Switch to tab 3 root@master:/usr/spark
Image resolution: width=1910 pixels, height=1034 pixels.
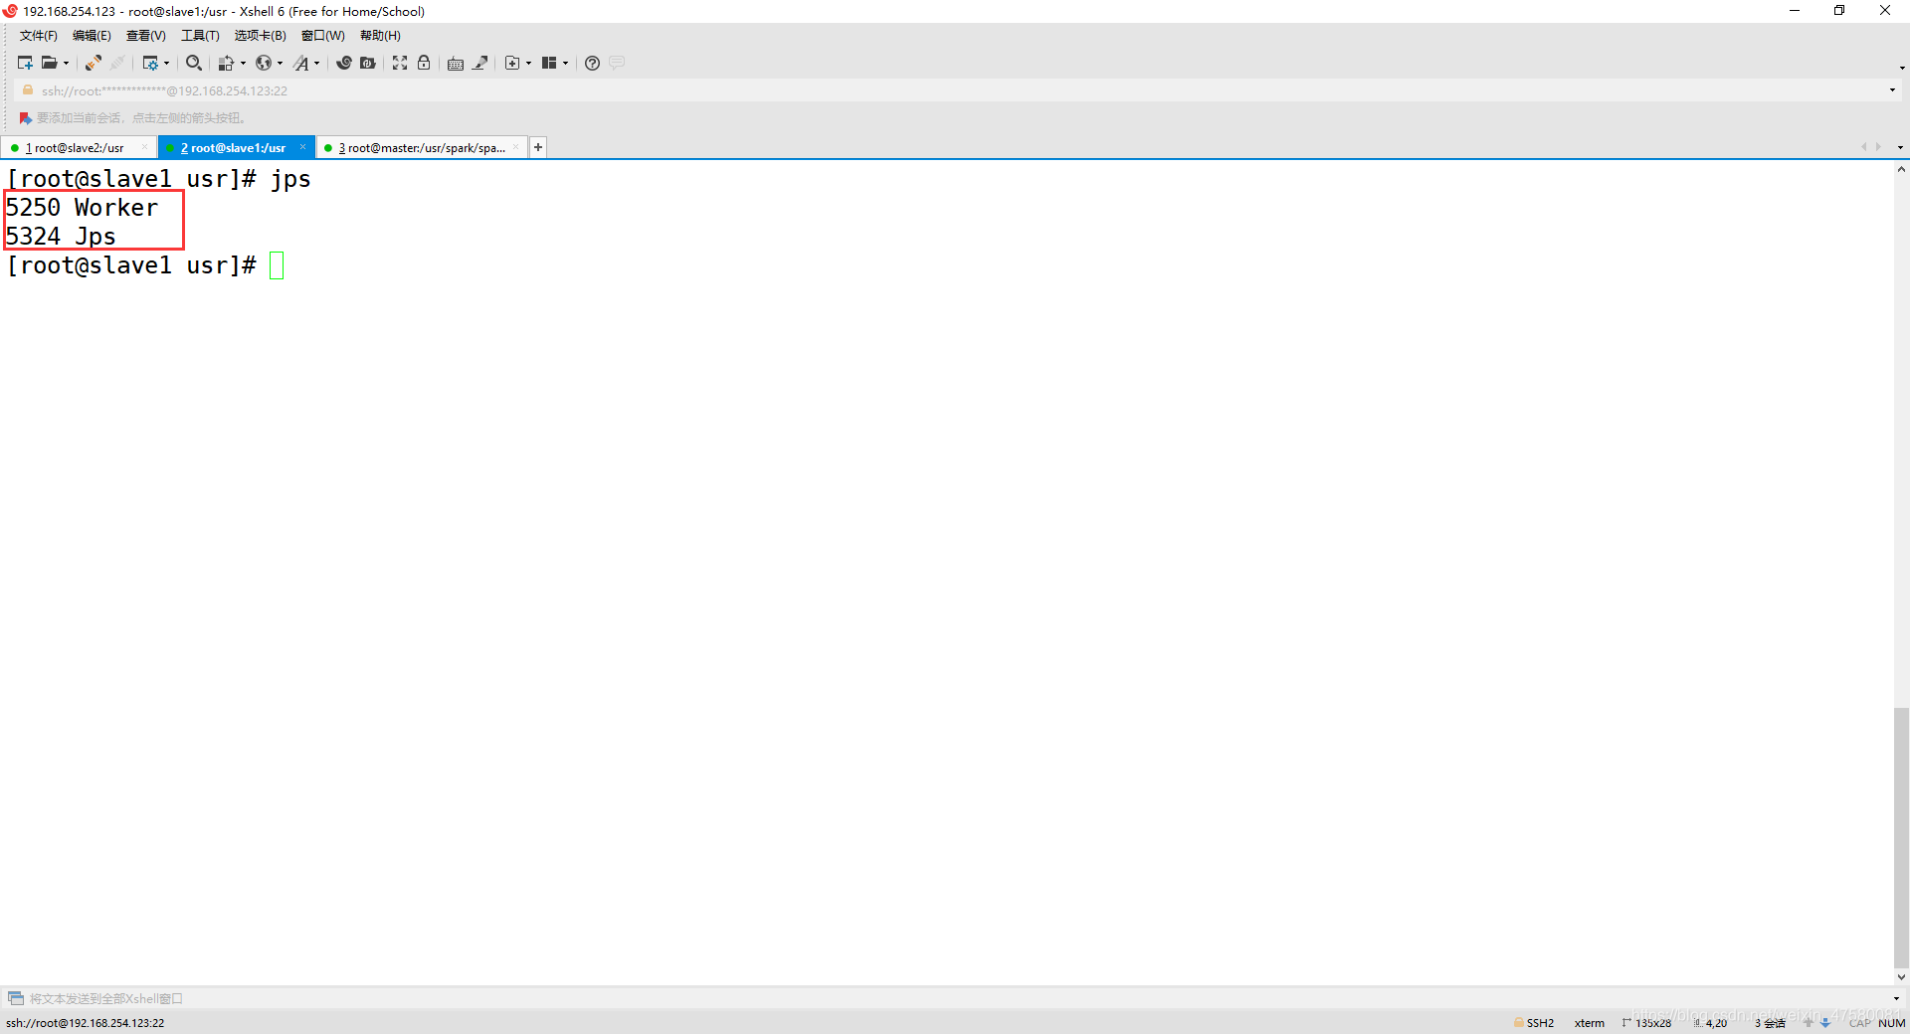(x=422, y=148)
